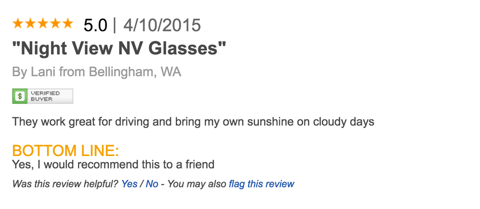Click the 5.0 rating score
Screen dimensions: 480x209
tap(95, 25)
